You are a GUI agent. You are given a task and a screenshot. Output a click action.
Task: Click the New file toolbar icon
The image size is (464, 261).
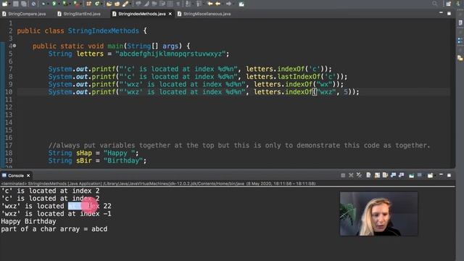(x=5, y=4)
